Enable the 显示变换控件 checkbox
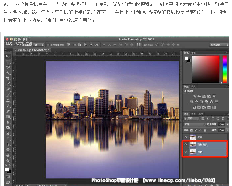 pyautogui.click(x=48, y=45)
